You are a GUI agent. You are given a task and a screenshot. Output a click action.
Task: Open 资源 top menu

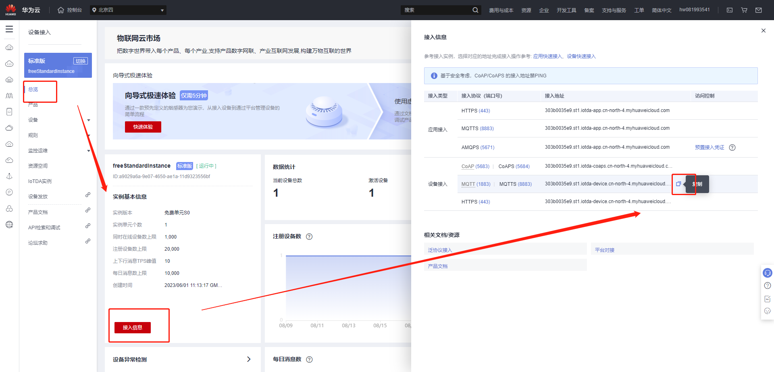(526, 10)
